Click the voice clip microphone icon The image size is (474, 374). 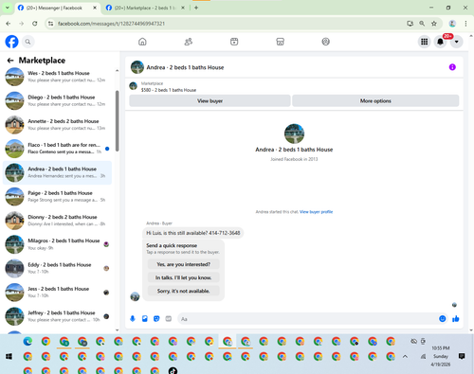click(133, 319)
